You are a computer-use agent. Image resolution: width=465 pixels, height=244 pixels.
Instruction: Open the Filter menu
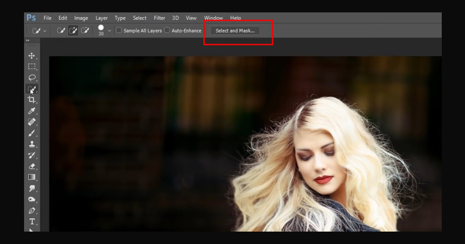(159, 18)
